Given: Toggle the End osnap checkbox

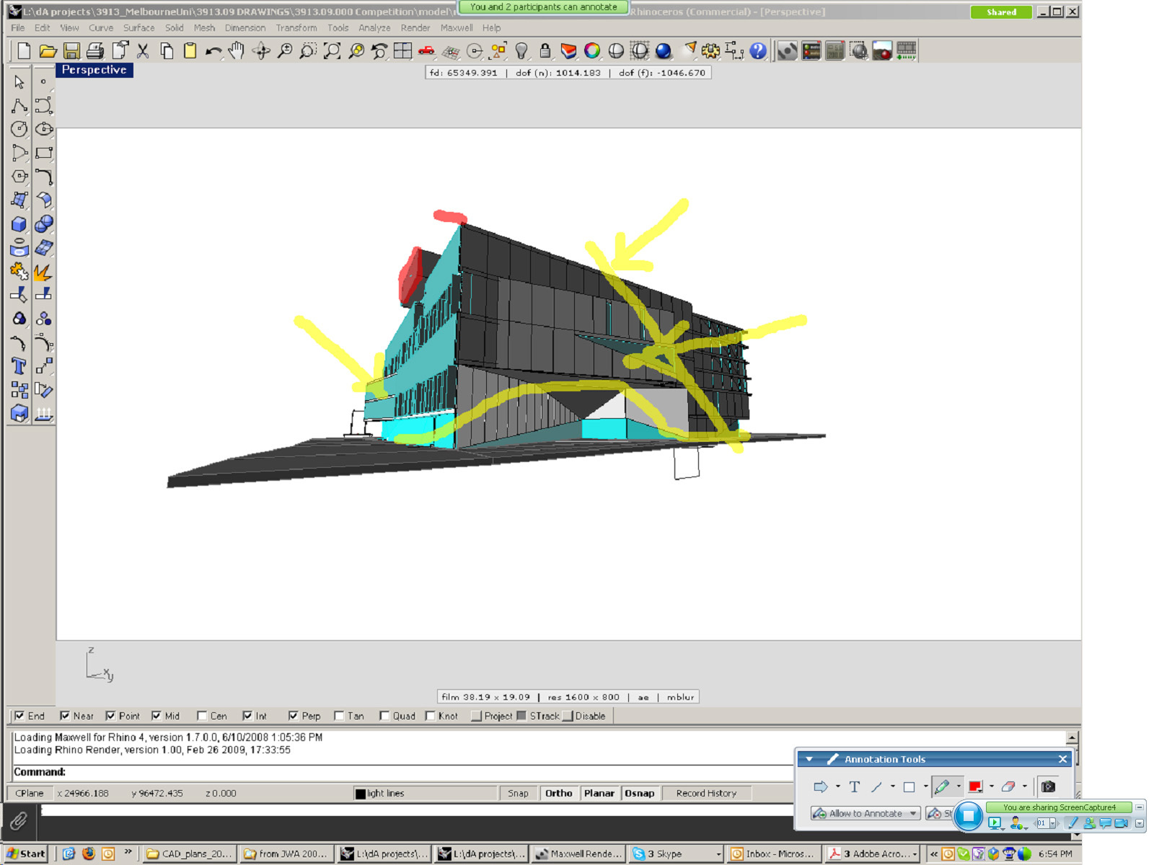Looking at the screenshot, I should (x=19, y=716).
